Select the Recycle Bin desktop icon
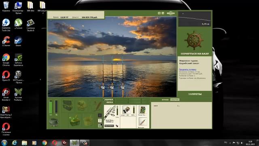Image resolution: width=259 pixels, height=146 pixels. [6, 6]
